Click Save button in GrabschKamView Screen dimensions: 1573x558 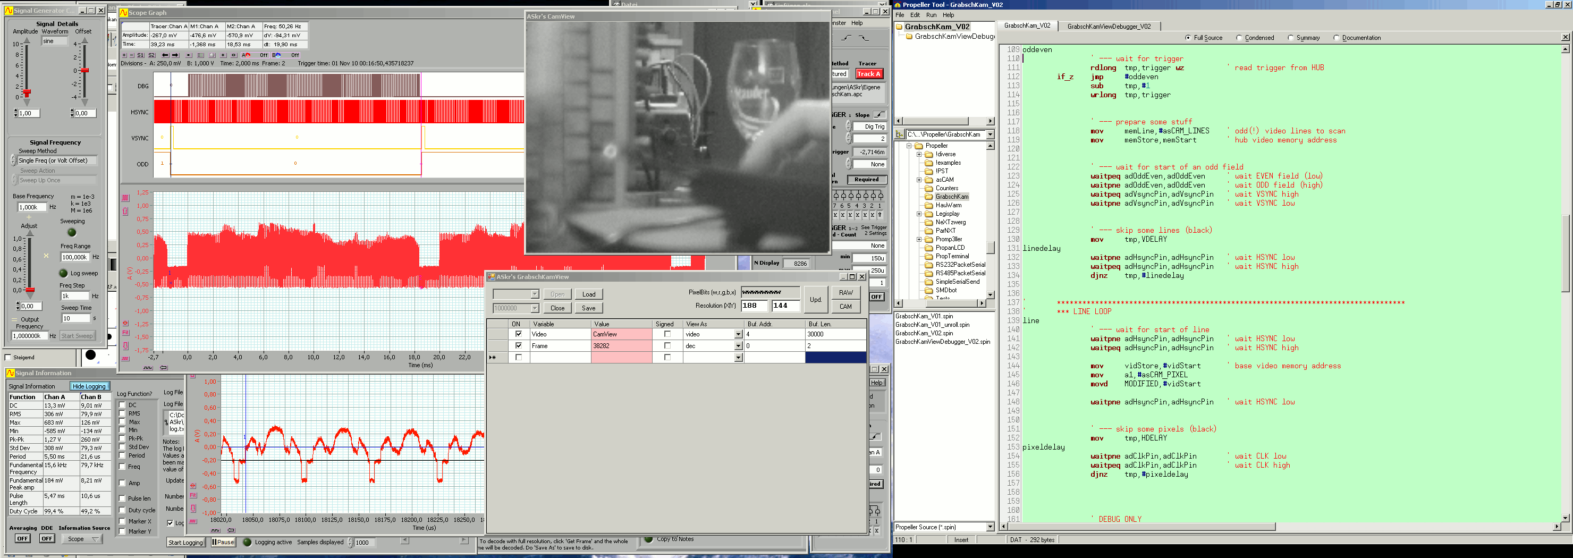pyautogui.click(x=589, y=308)
